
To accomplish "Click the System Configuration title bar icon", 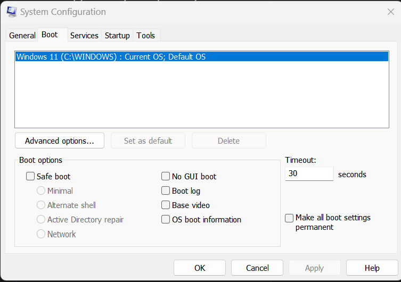I will tap(11, 12).
